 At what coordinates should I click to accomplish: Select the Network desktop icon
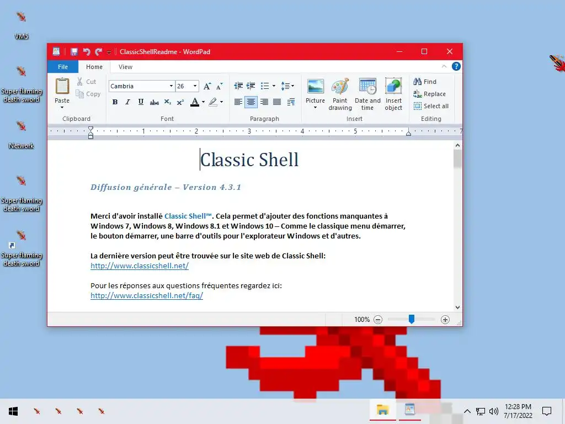pyautogui.click(x=22, y=136)
